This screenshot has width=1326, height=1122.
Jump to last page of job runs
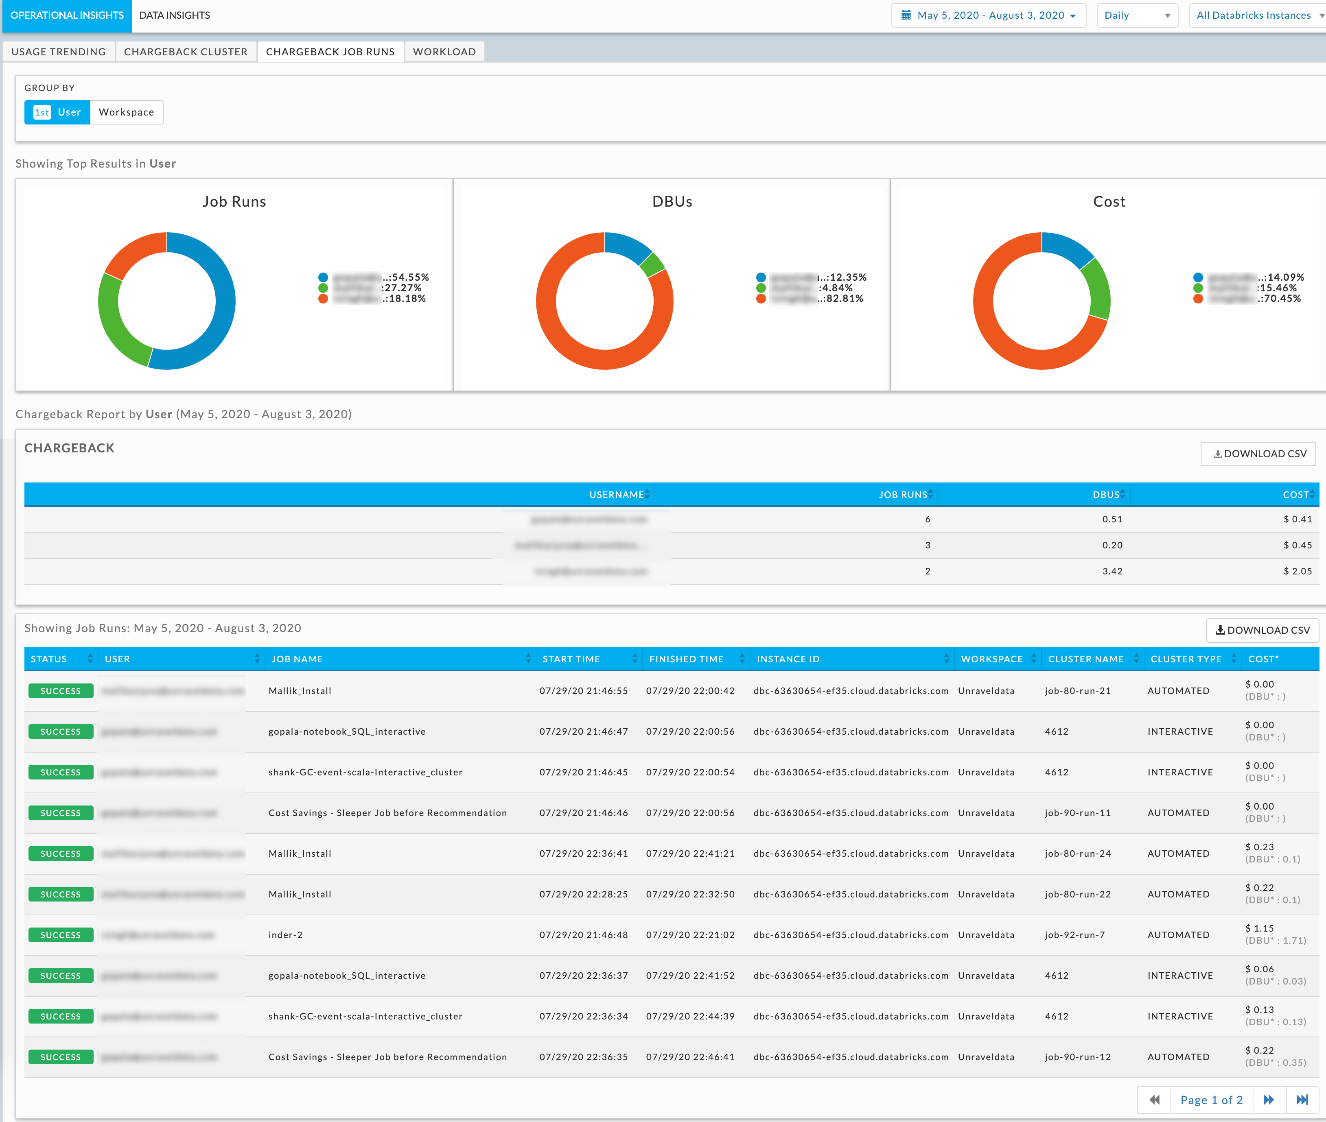1302,1100
